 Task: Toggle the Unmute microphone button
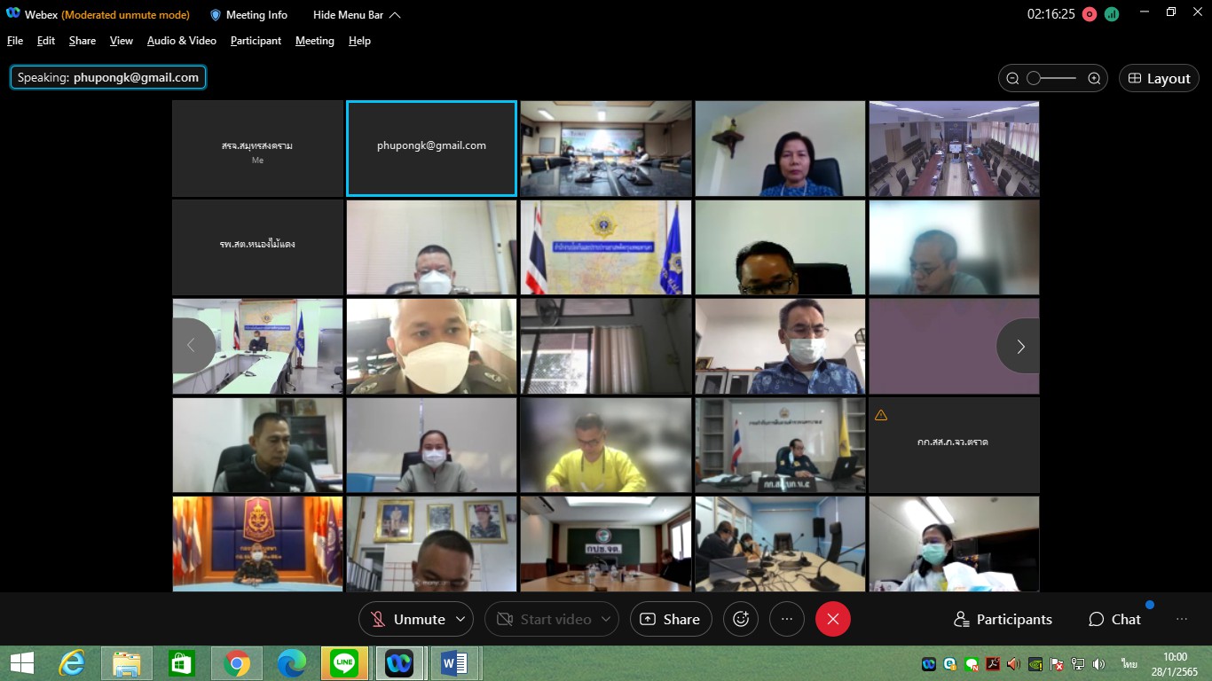pos(407,619)
